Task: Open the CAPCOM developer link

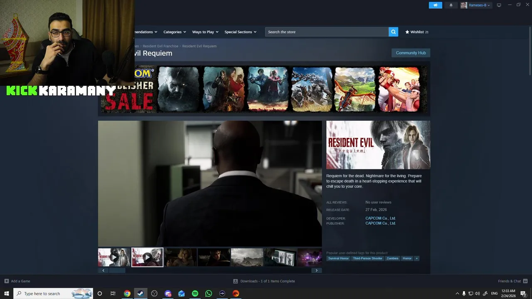Action: (380, 218)
